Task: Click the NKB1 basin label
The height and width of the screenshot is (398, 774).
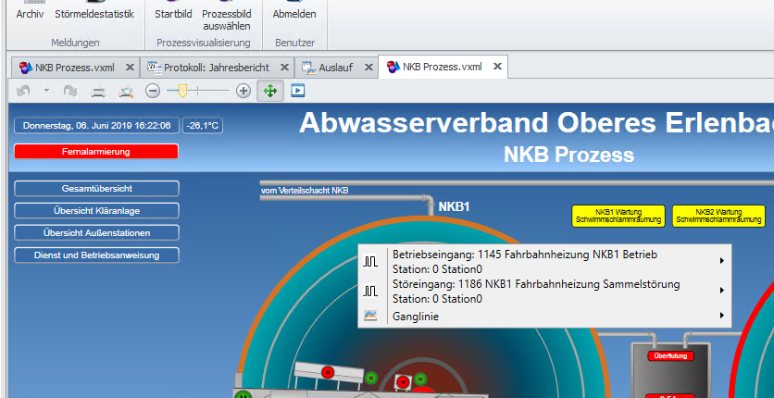Action: pyautogui.click(x=455, y=206)
